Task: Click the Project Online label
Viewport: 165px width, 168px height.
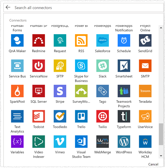Action: pyautogui.click(x=145, y=28)
